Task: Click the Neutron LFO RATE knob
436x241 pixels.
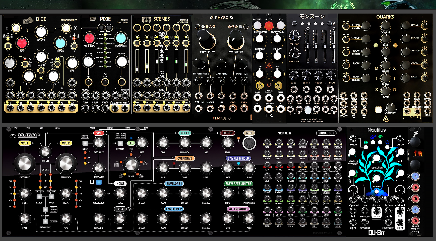Action: tap(142, 143)
